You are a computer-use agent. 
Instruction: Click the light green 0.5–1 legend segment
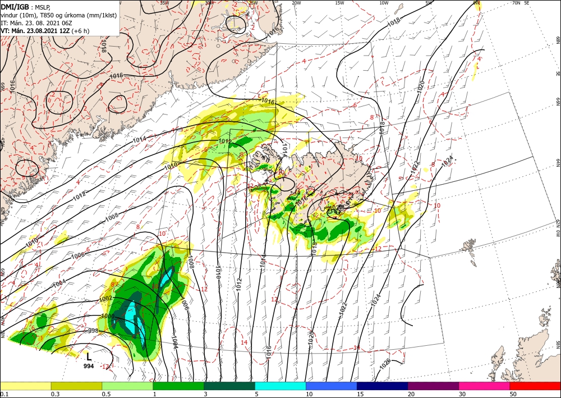(127, 386)
